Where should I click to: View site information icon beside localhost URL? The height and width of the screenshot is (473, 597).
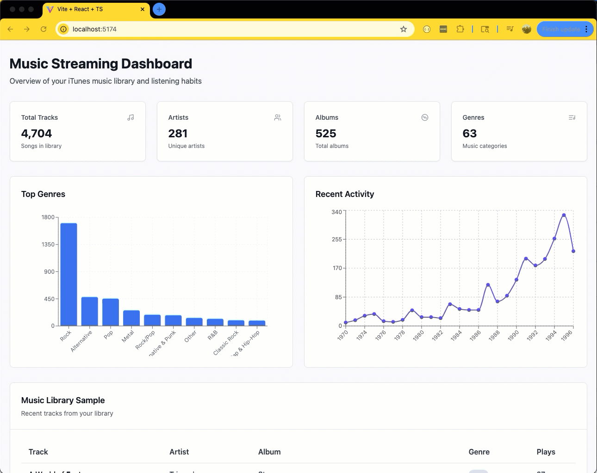(64, 29)
